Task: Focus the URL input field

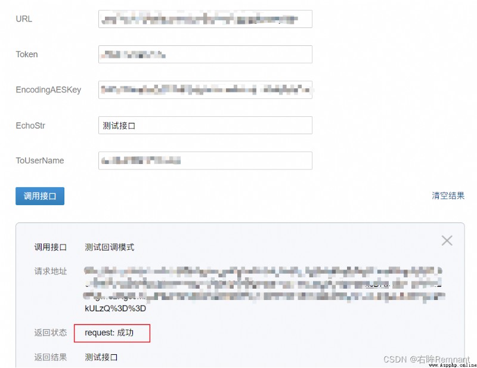Action: click(205, 19)
